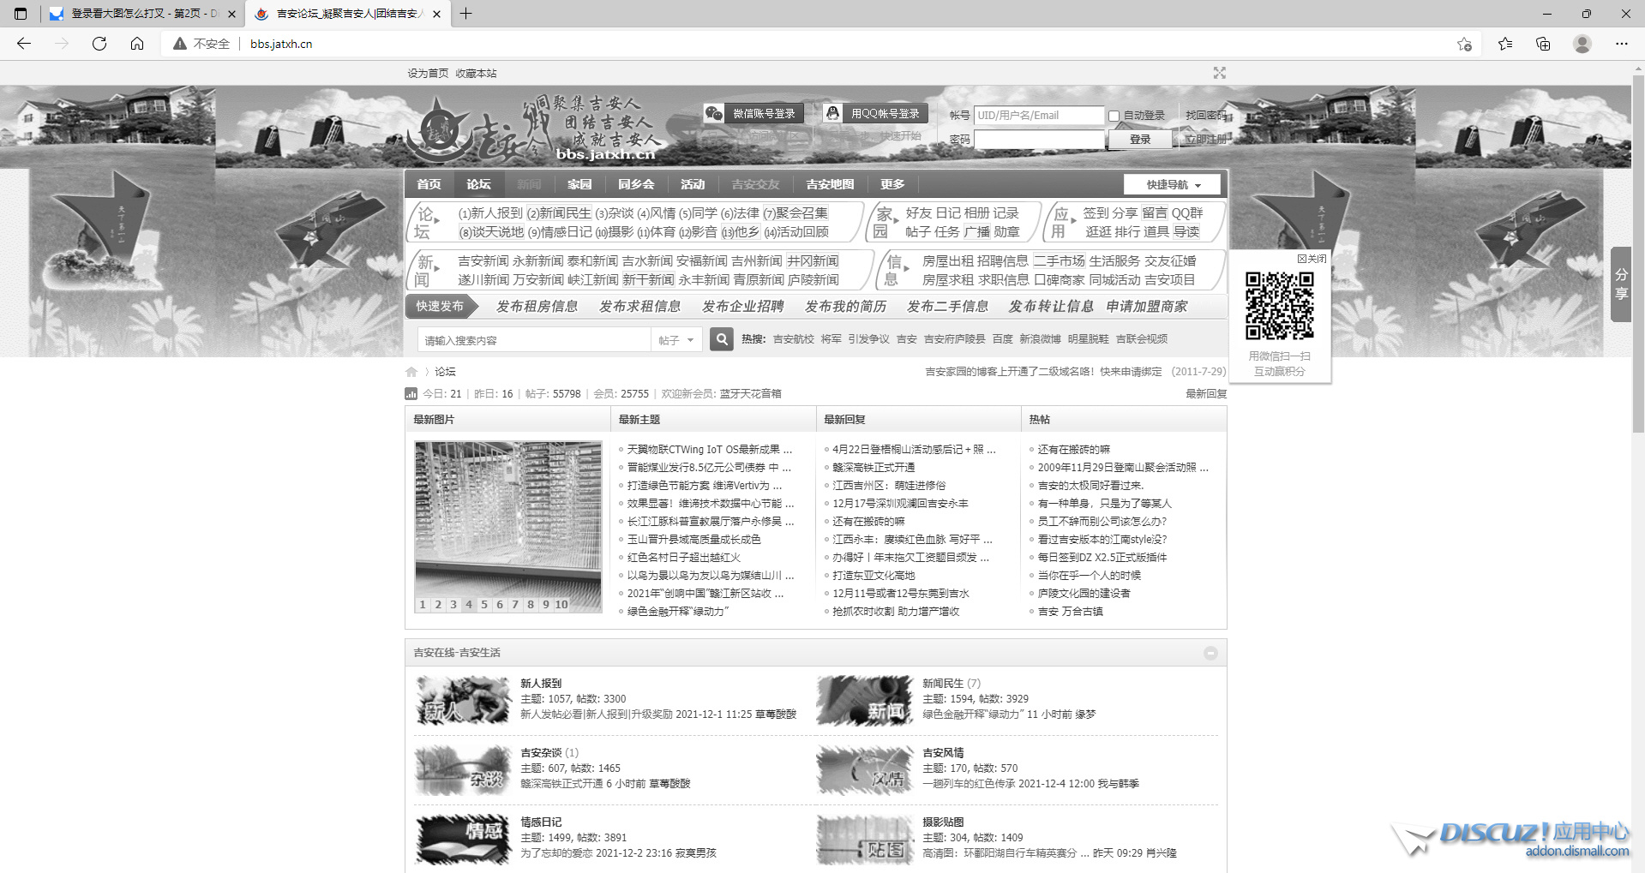The image size is (1645, 873).
Task: Select the 同乡会 nav item
Action: click(636, 184)
